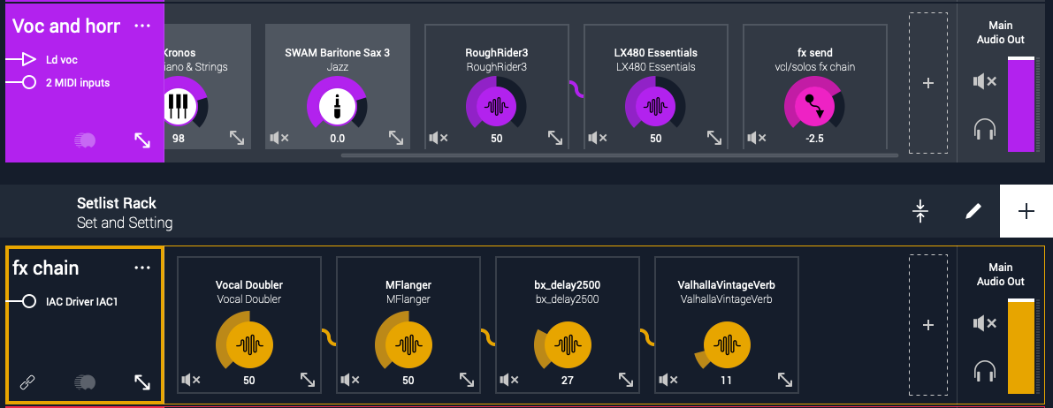
Task: Open the RoughRider3 plugin icon
Action: 496,106
